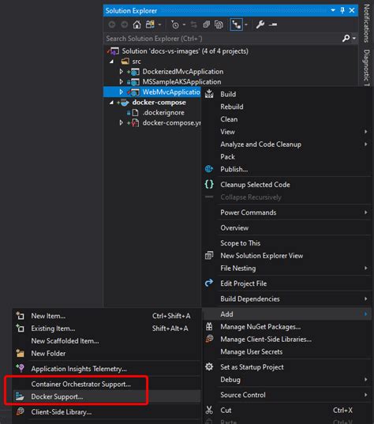The image size is (374, 424).
Task: Open the Source Control submenu
Action: pyautogui.click(x=286, y=395)
